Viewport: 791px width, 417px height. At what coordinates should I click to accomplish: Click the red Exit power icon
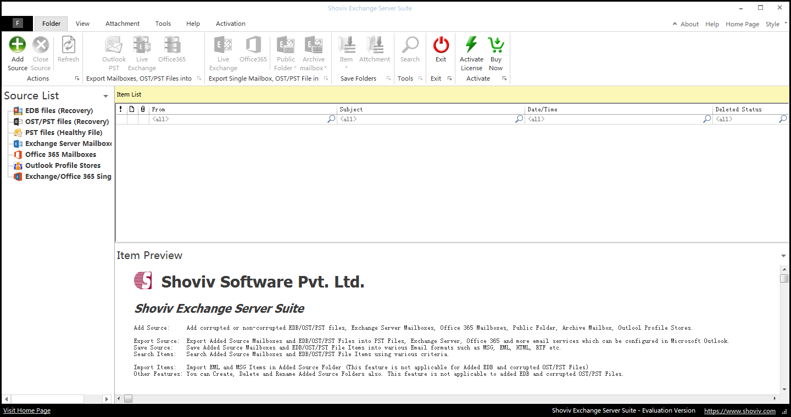(441, 45)
